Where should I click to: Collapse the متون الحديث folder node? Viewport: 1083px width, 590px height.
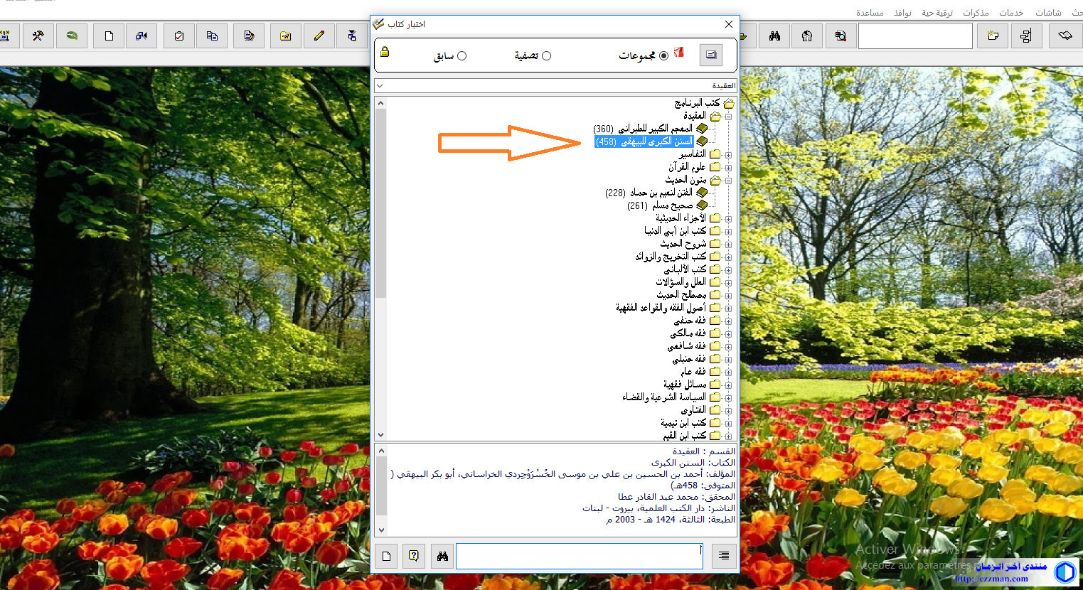click(728, 181)
